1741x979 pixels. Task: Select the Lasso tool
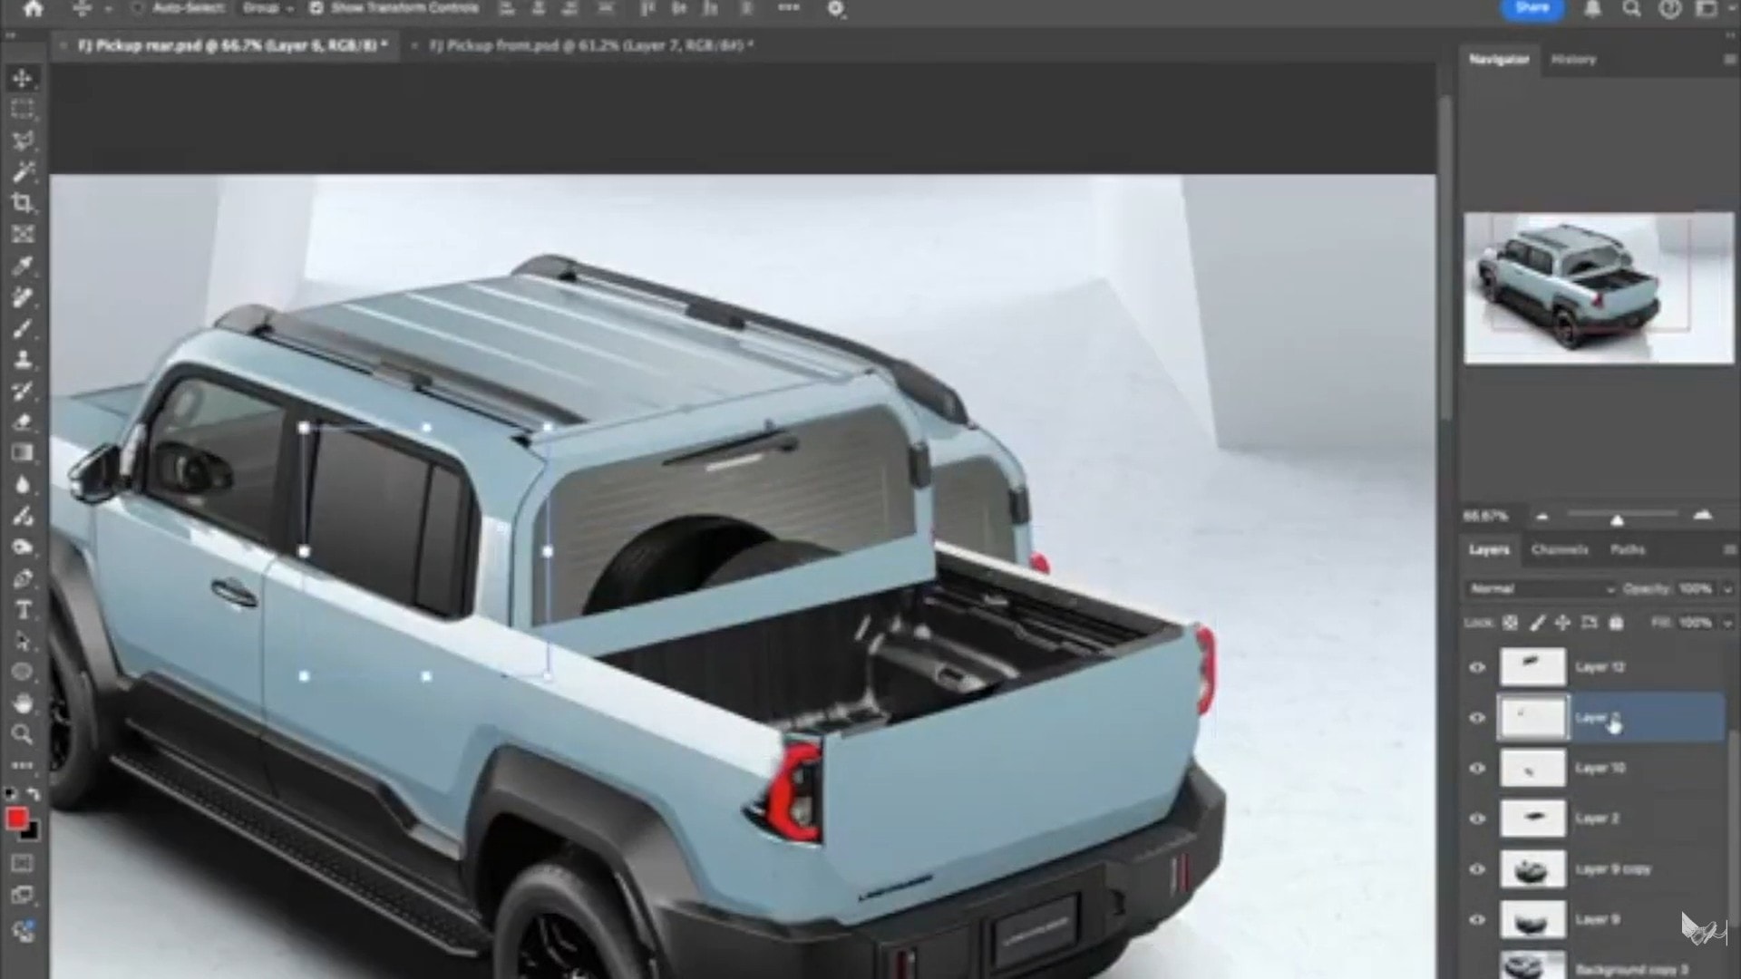(23, 141)
